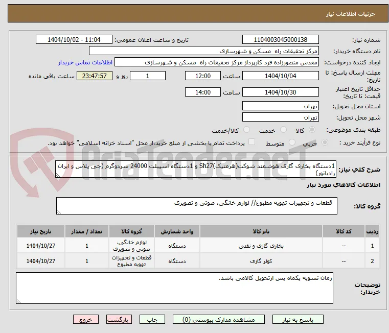
Task: Click the قطعات و تجهیزات تهویه مطبوع group cell
Action: [x=131, y=261]
